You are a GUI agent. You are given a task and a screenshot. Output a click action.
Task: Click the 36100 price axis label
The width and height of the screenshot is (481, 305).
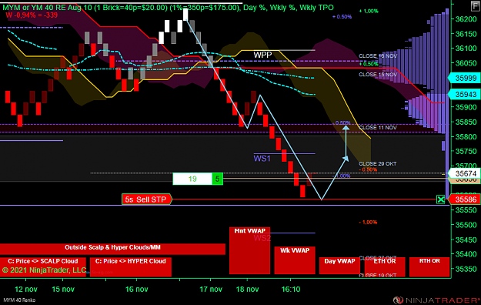pyautogui.click(x=466, y=49)
